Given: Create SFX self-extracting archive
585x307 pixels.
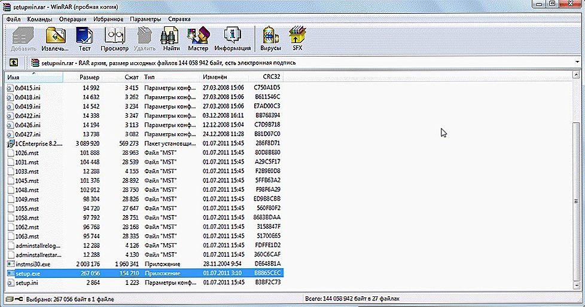Looking at the screenshot, I should coord(297,39).
